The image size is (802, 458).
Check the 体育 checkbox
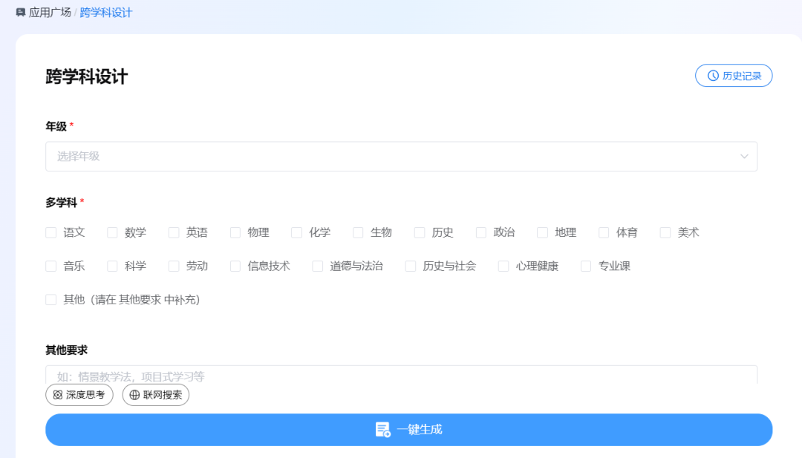604,232
